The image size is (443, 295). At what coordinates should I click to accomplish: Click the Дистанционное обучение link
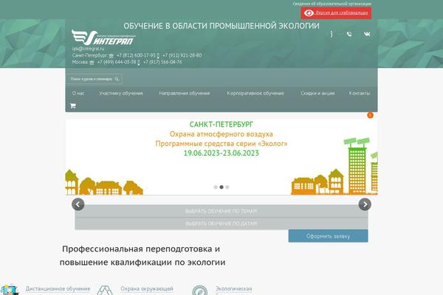point(58,289)
